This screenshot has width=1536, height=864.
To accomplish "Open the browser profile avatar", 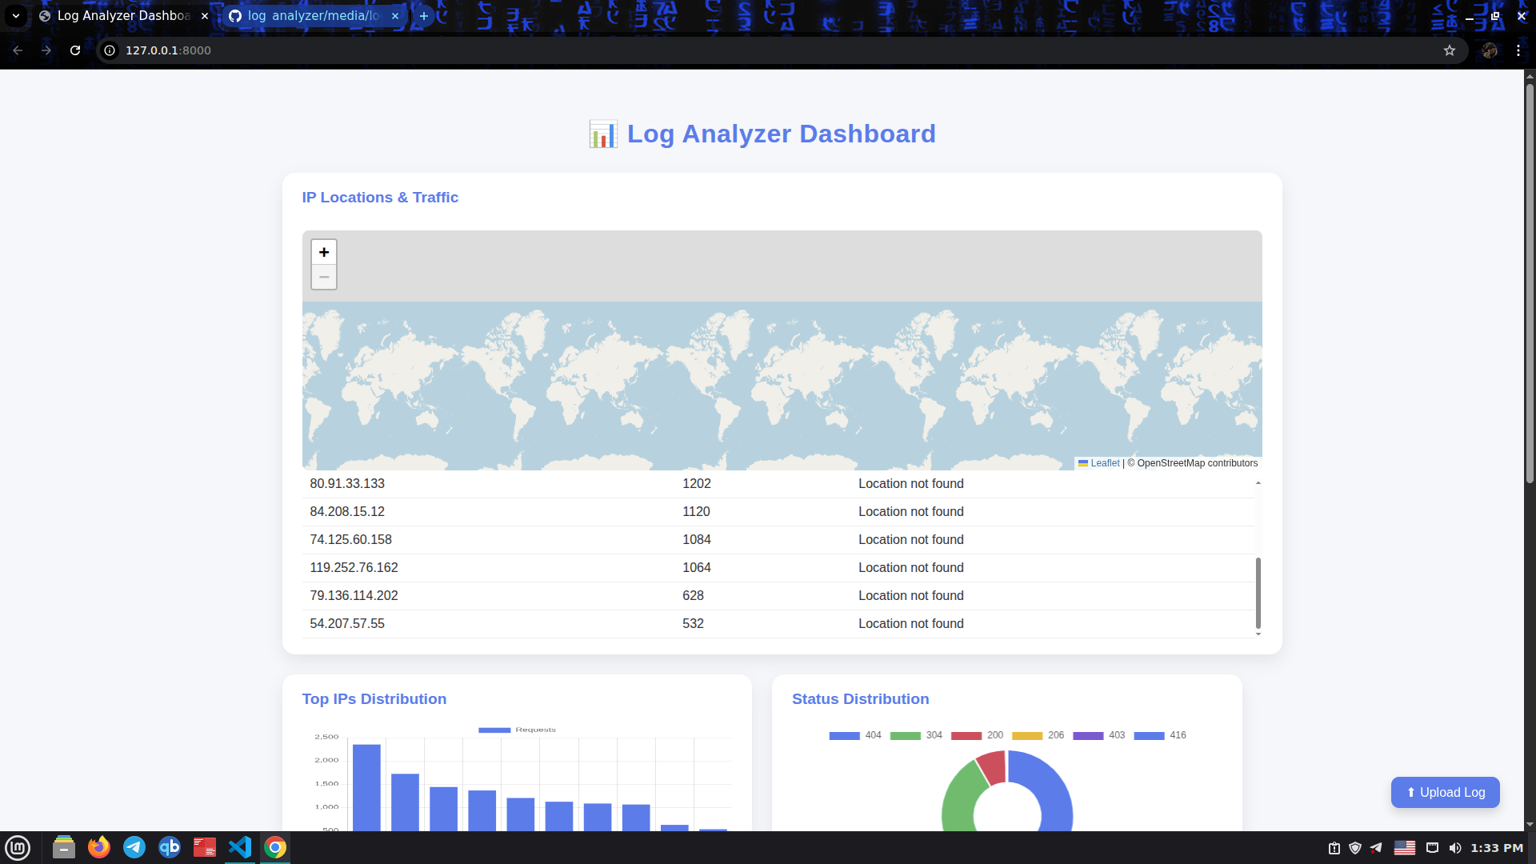I will click(1490, 50).
